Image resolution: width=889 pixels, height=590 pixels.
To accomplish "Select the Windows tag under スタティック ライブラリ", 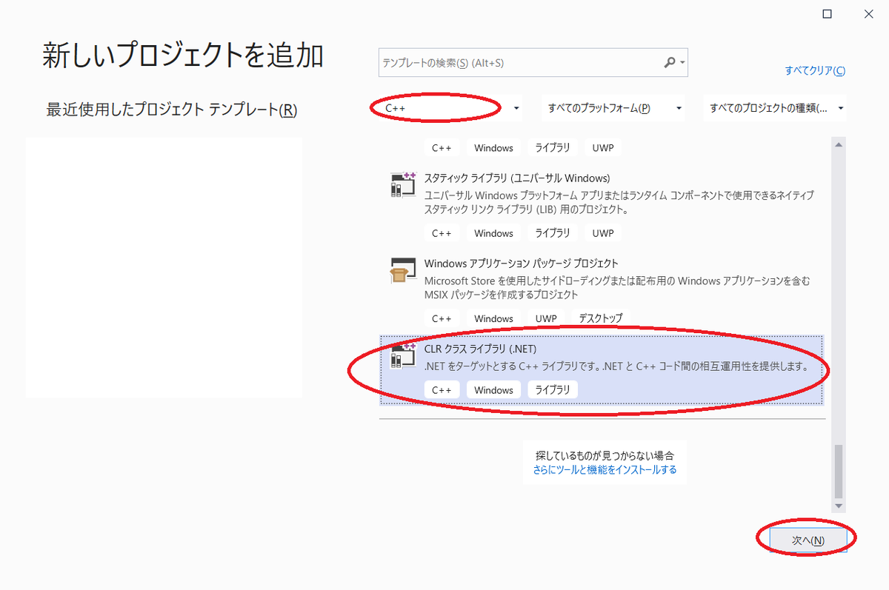I will (x=493, y=232).
